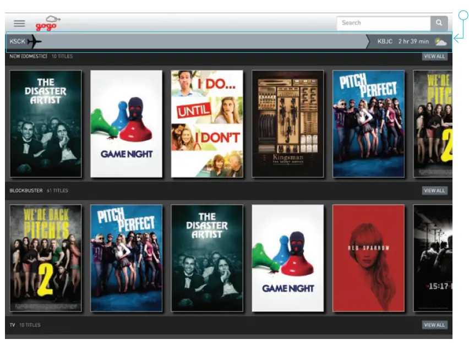This screenshot has height=350, width=469.
Task: Open Kingsman The Secret Service poster
Action: point(288,124)
